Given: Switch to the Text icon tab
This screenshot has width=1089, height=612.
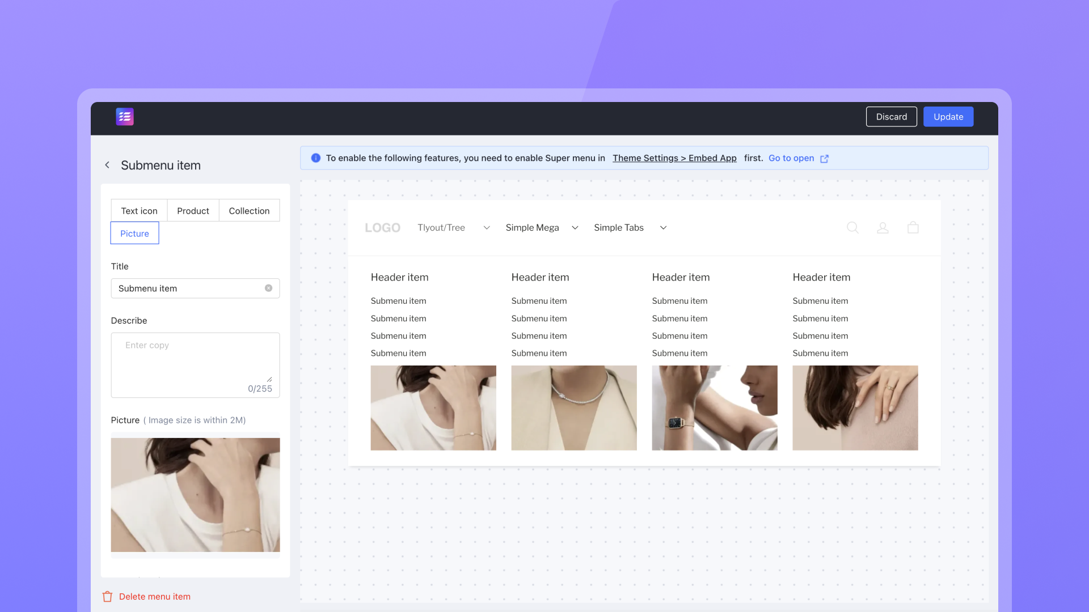Looking at the screenshot, I should click(139, 211).
